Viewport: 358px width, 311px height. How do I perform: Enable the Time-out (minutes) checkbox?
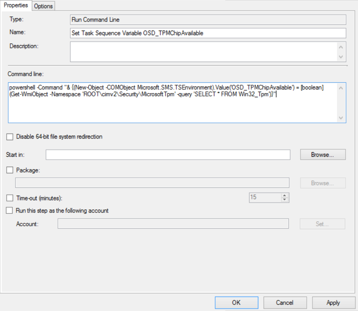(x=10, y=198)
